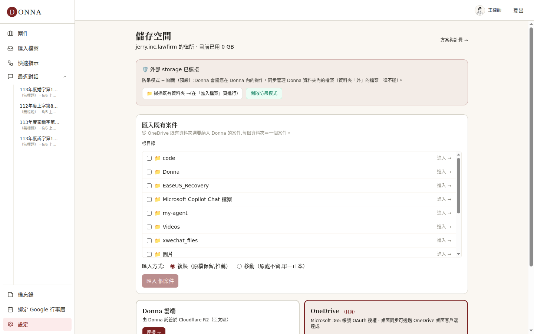Open the 備忘錄 sidebar item
The image size is (534, 334).
(37, 295)
